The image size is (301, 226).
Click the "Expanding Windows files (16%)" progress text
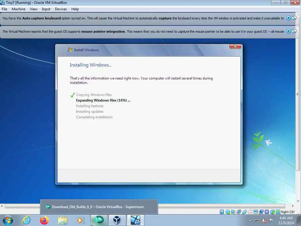(103, 100)
